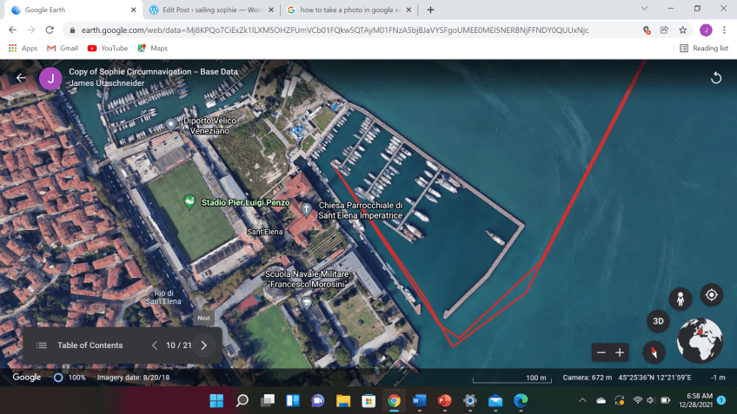Open the Gmail bookmark
The image size is (737, 414).
click(x=63, y=48)
